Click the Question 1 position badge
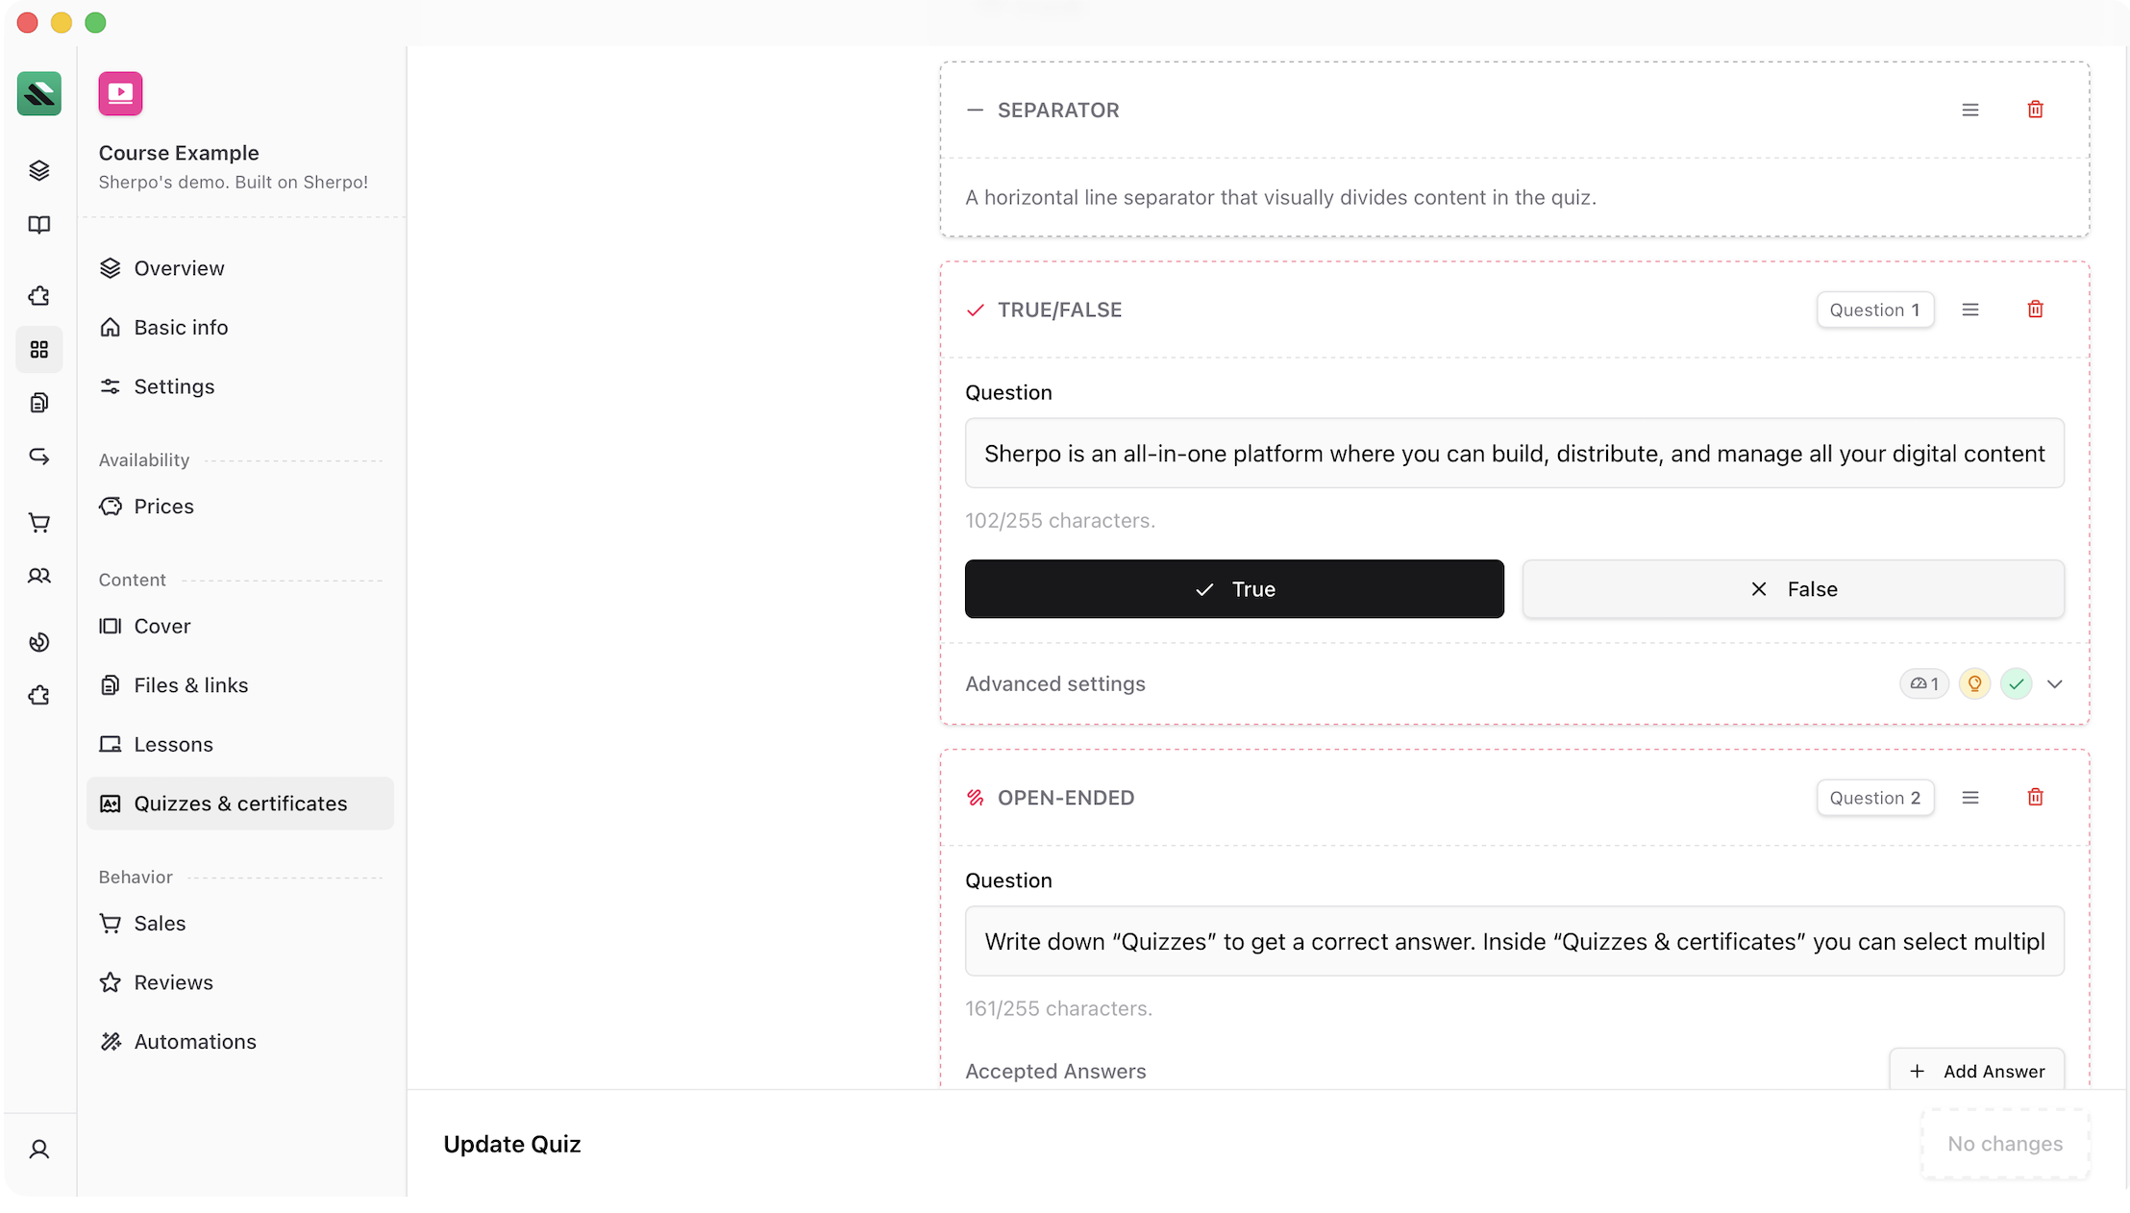2130x1213 pixels. click(x=1874, y=309)
